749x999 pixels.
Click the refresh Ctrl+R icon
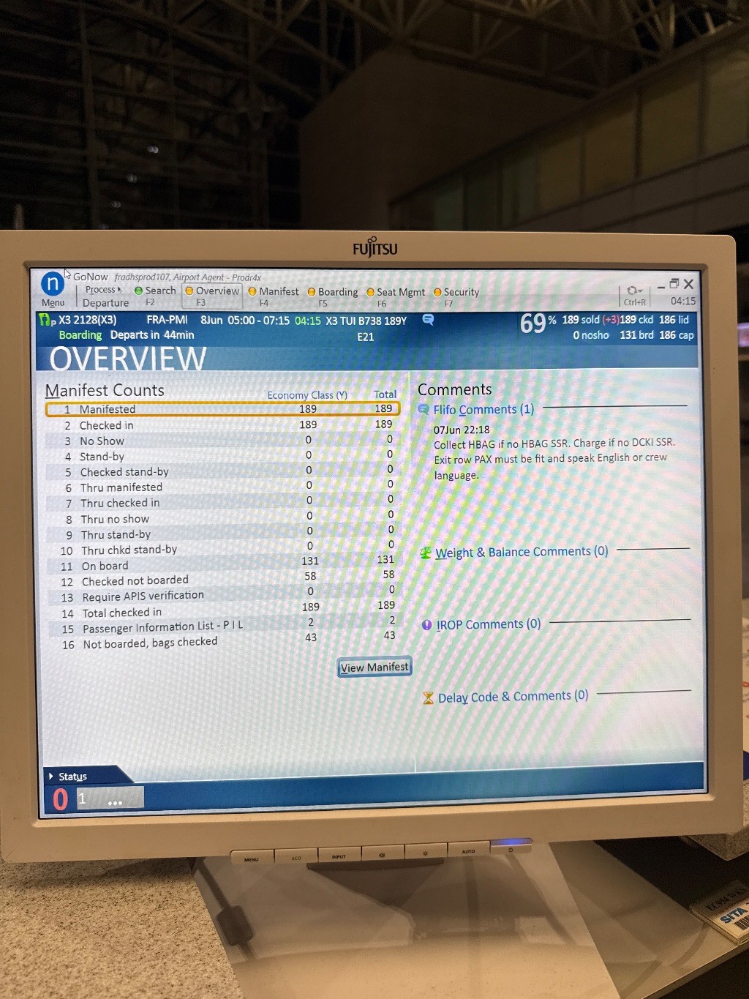tap(633, 291)
